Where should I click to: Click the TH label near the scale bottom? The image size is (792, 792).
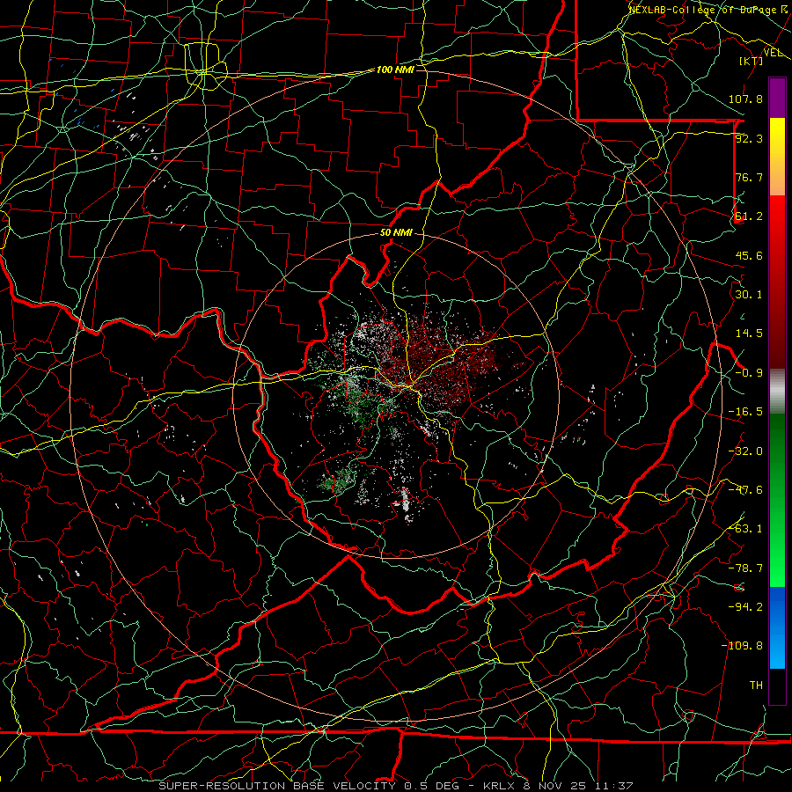756,686
